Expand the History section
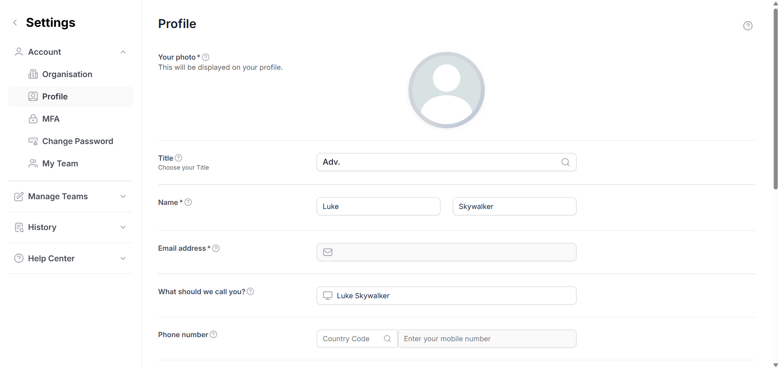Image resolution: width=779 pixels, height=368 pixels. click(x=123, y=227)
